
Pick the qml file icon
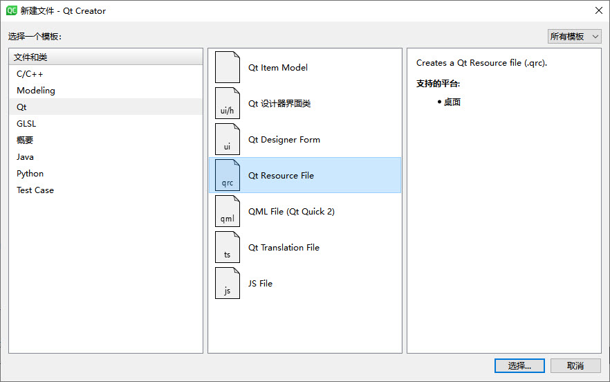[228, 211]
